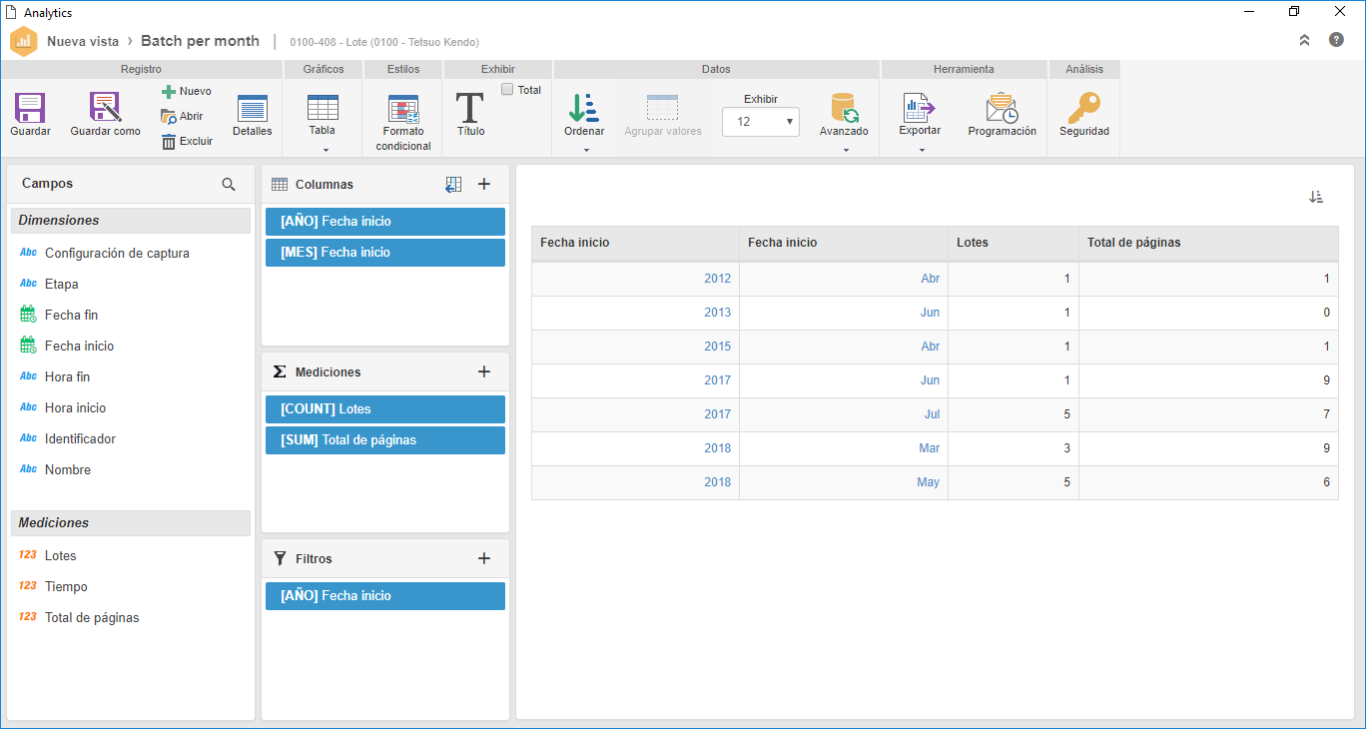
Task: Open a view with Abrir
Action: coord(183,116)
